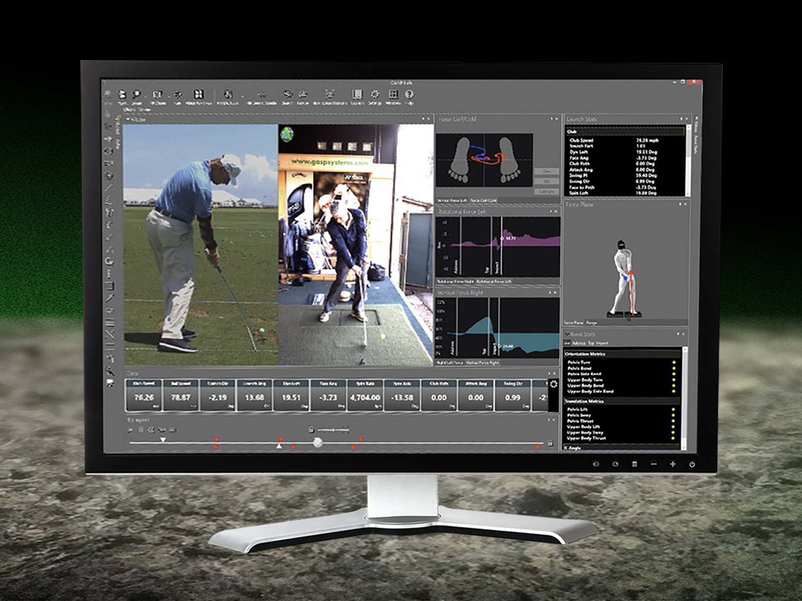Toggle the timeline end lock icon
This screenshot has height=601, width=802.
click(550, 443)
